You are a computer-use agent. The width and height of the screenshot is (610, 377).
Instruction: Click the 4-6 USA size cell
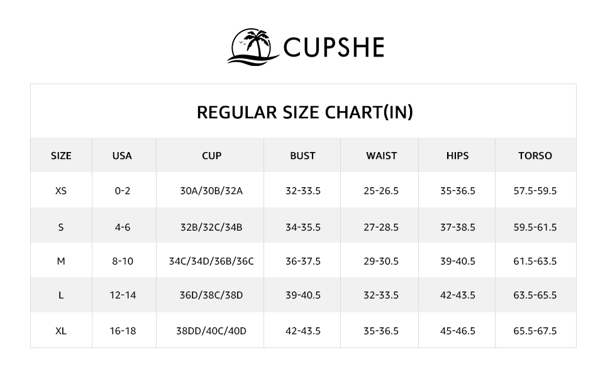(x=122, y=227)
